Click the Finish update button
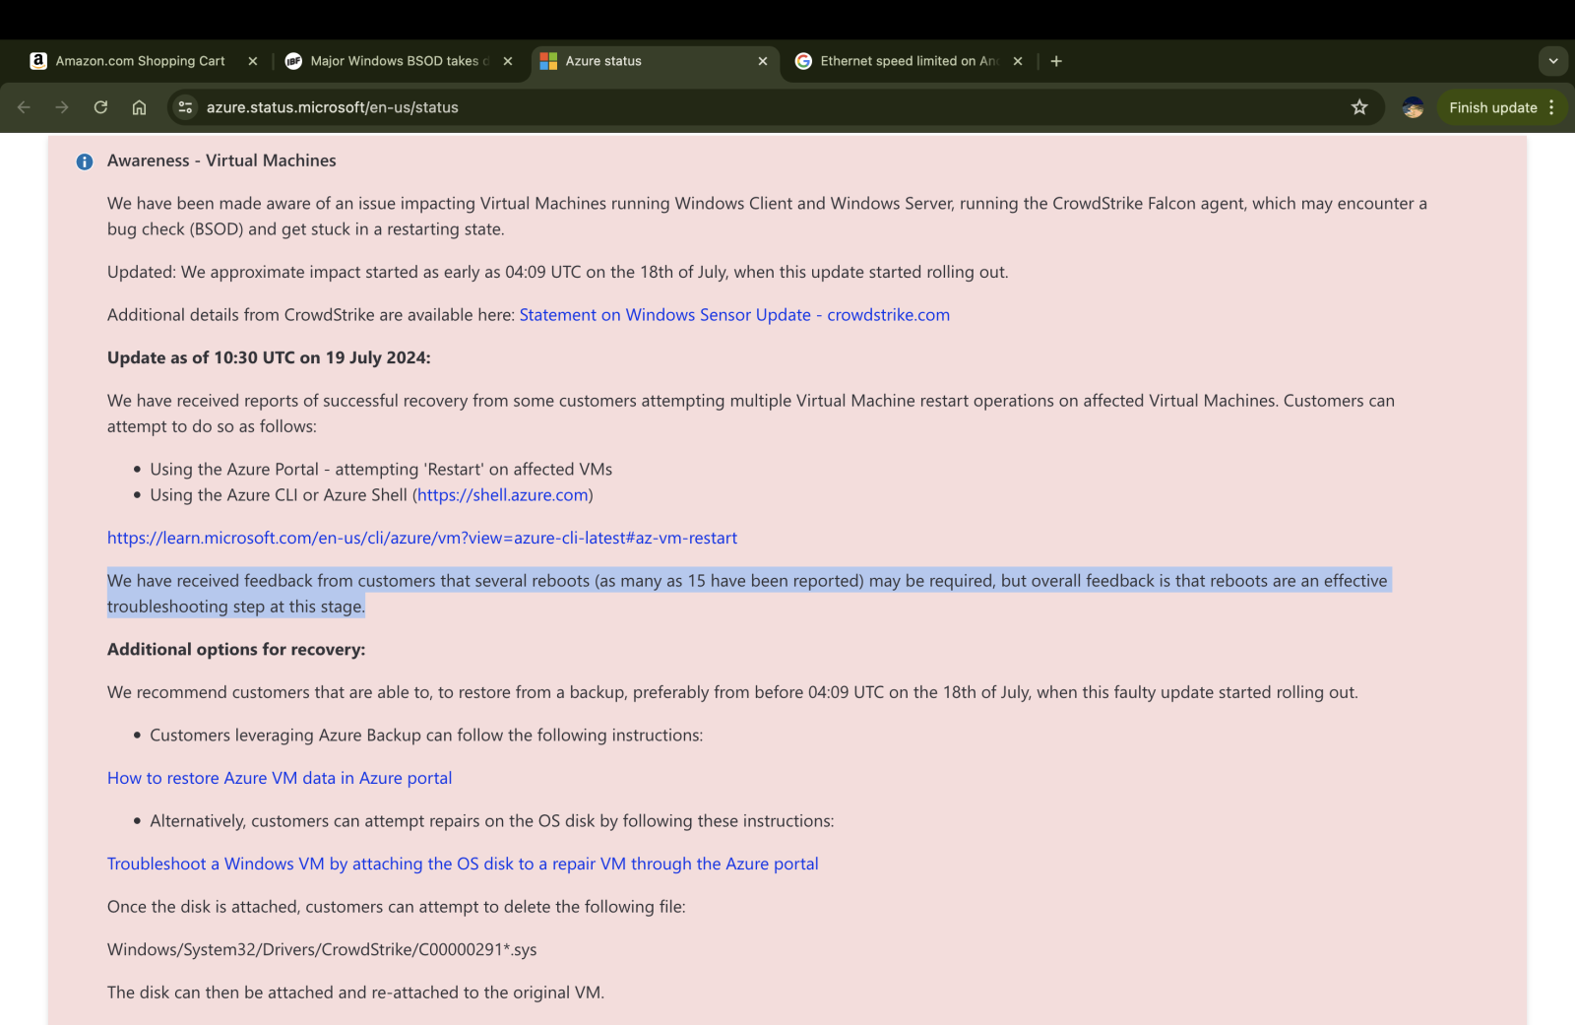 click(1492, 107)
